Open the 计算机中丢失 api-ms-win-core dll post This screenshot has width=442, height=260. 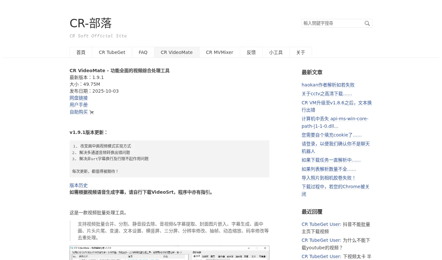point(335,122)
